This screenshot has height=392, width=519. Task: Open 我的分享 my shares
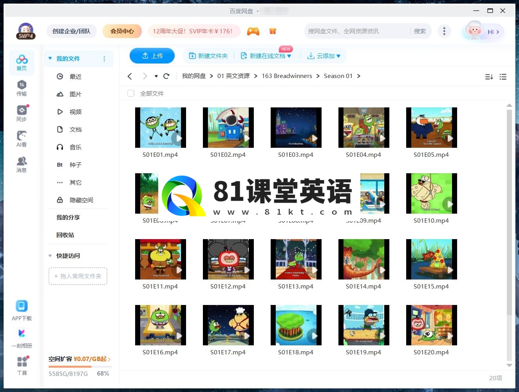pos(68,217)
